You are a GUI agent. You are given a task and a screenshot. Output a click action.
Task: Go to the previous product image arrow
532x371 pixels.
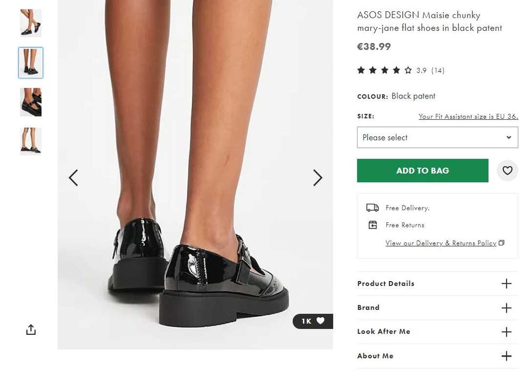pos(73,178)
